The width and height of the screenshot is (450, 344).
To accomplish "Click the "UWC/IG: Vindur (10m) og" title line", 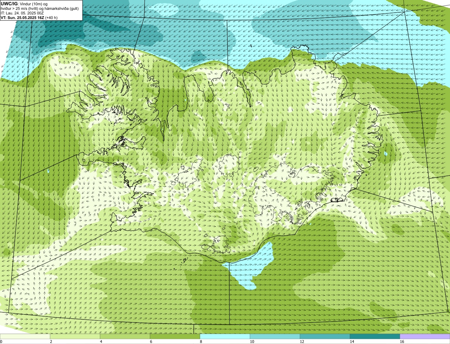I will [24, 4].
